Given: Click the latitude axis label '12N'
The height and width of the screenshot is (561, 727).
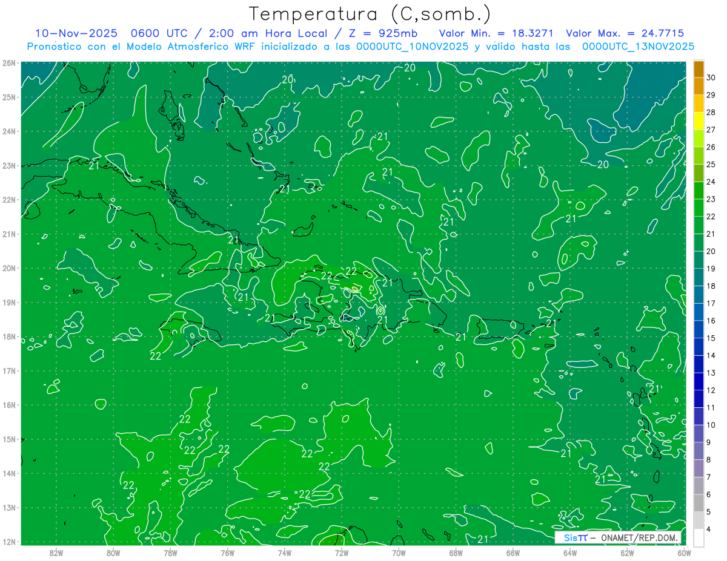Looking at the screenshot, I should point(9,542).
